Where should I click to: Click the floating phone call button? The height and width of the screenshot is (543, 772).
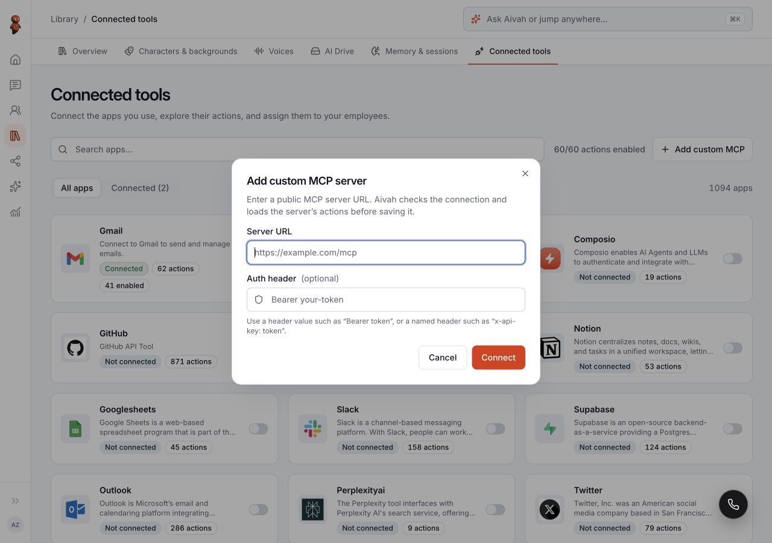click(733, 504)
